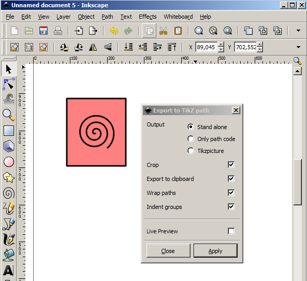Screen dimensions: 307x281
Task: Flip selection horizontally icon
Action: [x=93, y=47]
